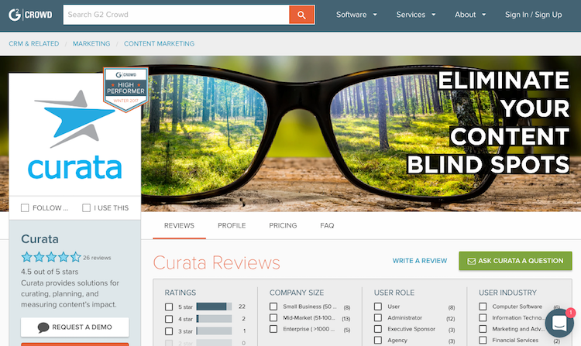Click the 3 star rating bar
This screenshot has height=346, width=581.
[214, 331]
